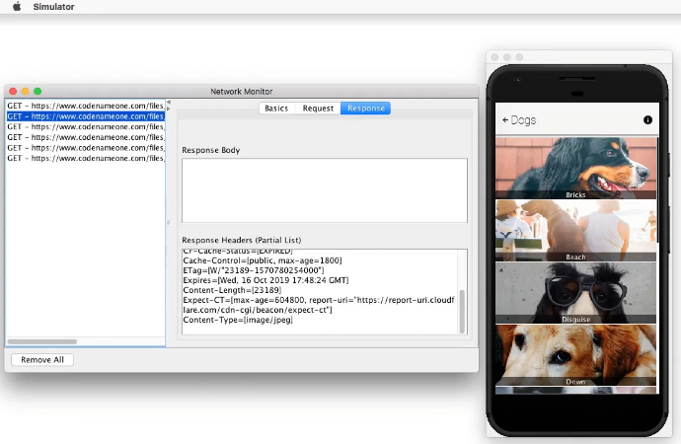Image resolution: width=681 pixels, height=444 pixels.
Task: Click the Cache-Control header line
Action: coord(263,260)
